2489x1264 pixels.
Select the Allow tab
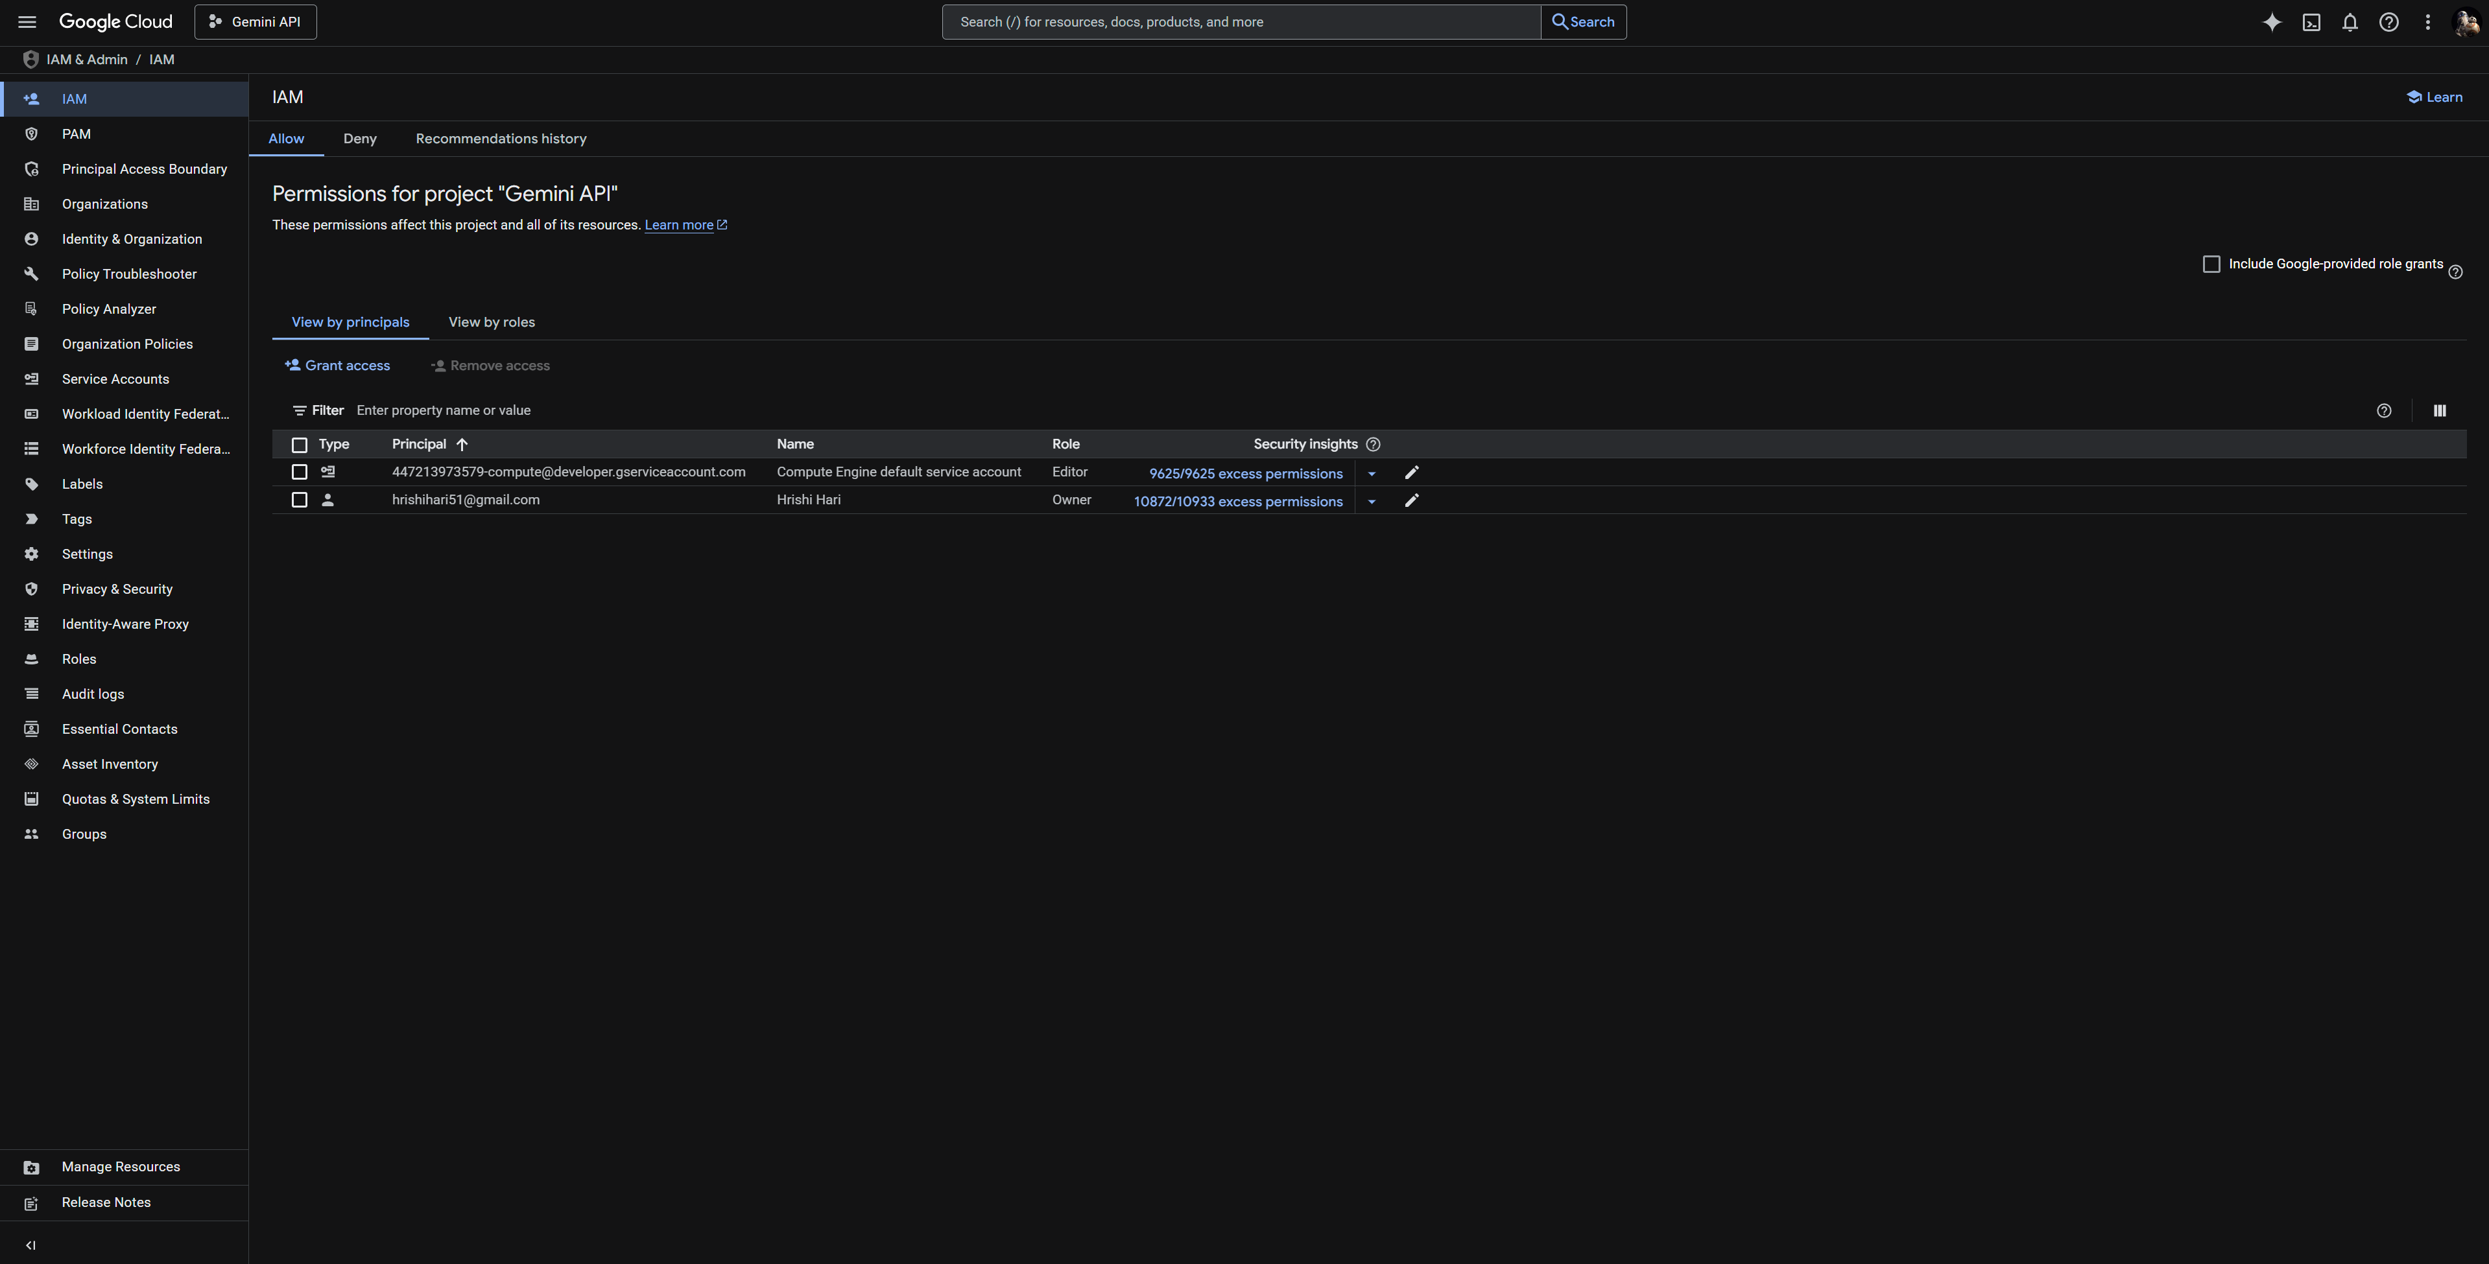(x=286, y=139)
